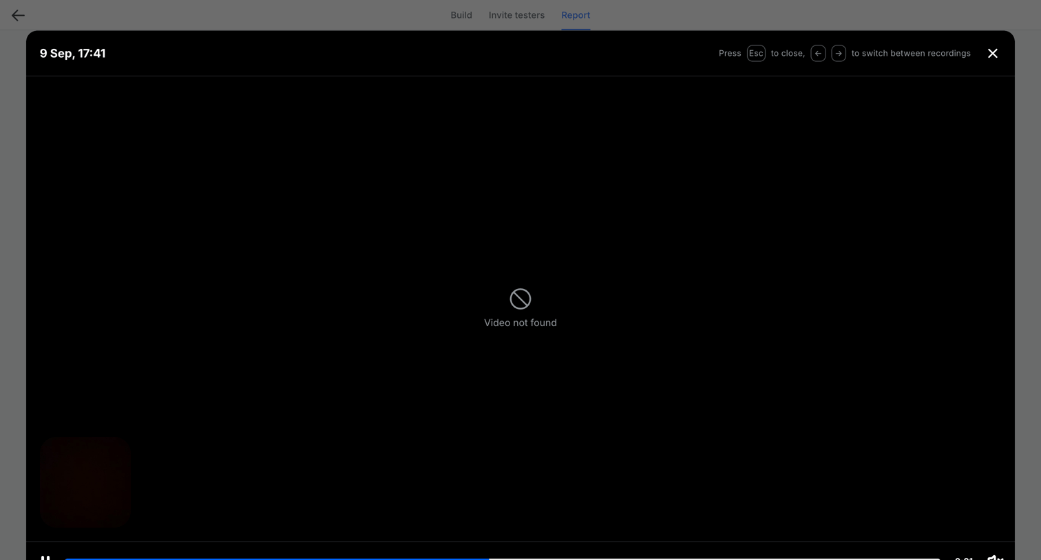Click the not-found circle slash icon

pyautogui.click(x=520, y=299)
